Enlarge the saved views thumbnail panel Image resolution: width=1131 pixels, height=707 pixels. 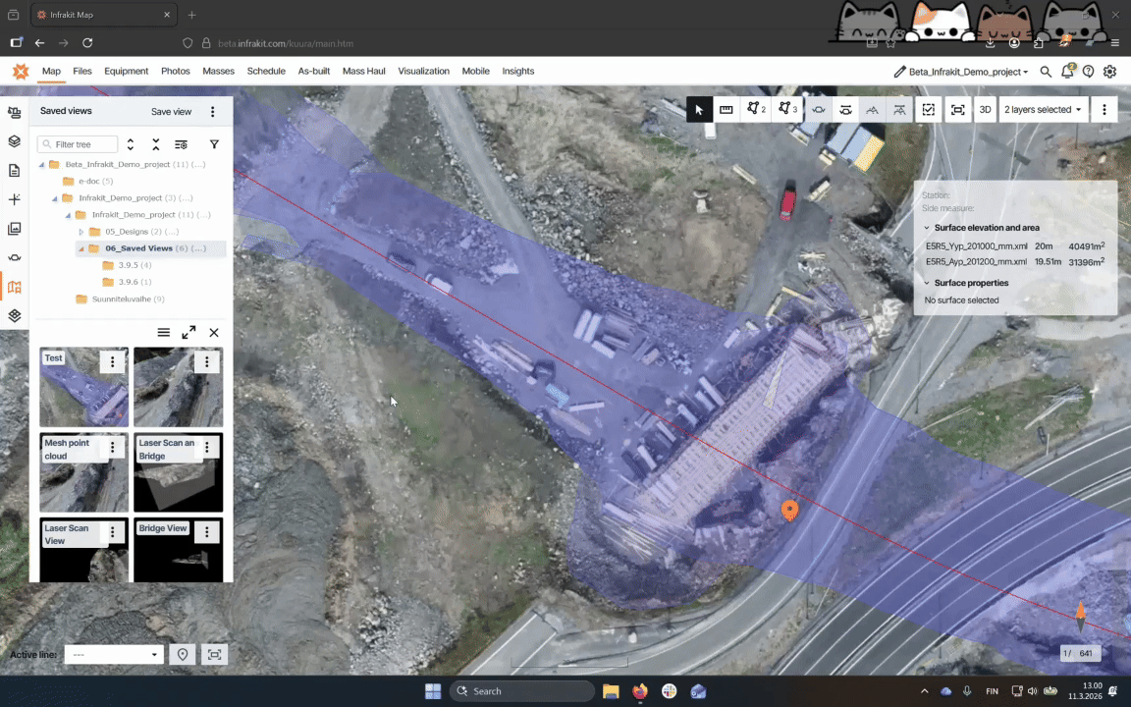point(188,333)
